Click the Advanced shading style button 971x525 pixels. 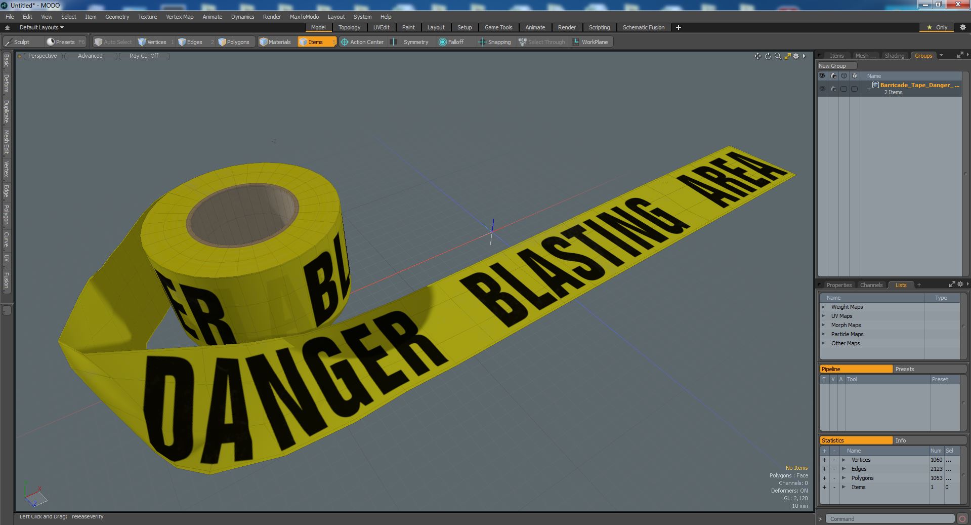click(90, 56)
